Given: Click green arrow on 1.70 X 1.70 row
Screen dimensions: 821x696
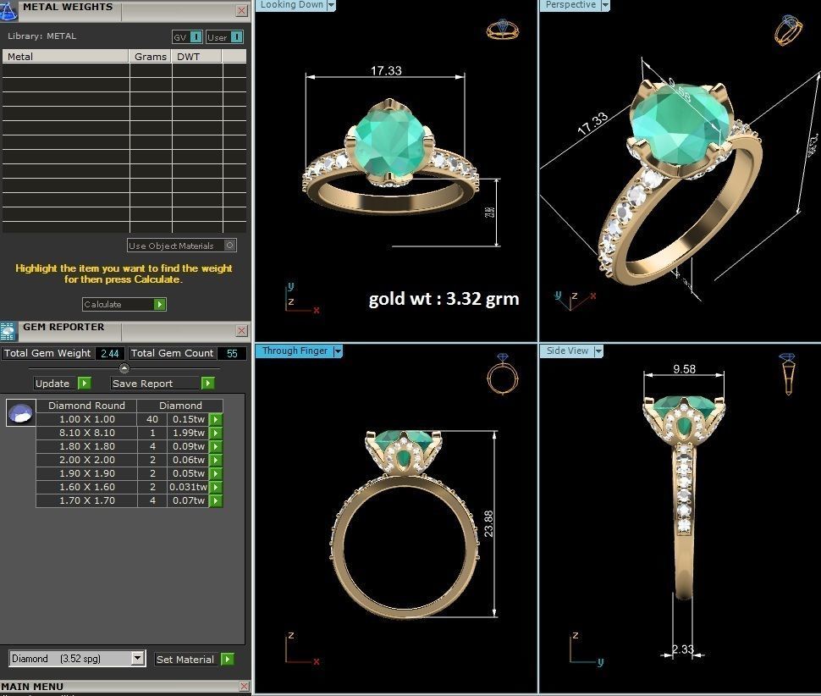Looking at the screenshot, I should pos(215,500).
